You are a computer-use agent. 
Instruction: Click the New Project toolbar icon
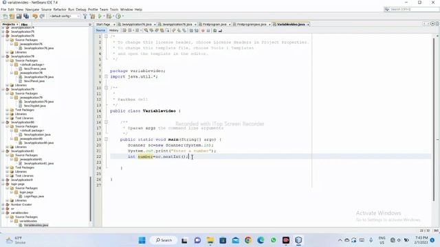pos(12,16)
